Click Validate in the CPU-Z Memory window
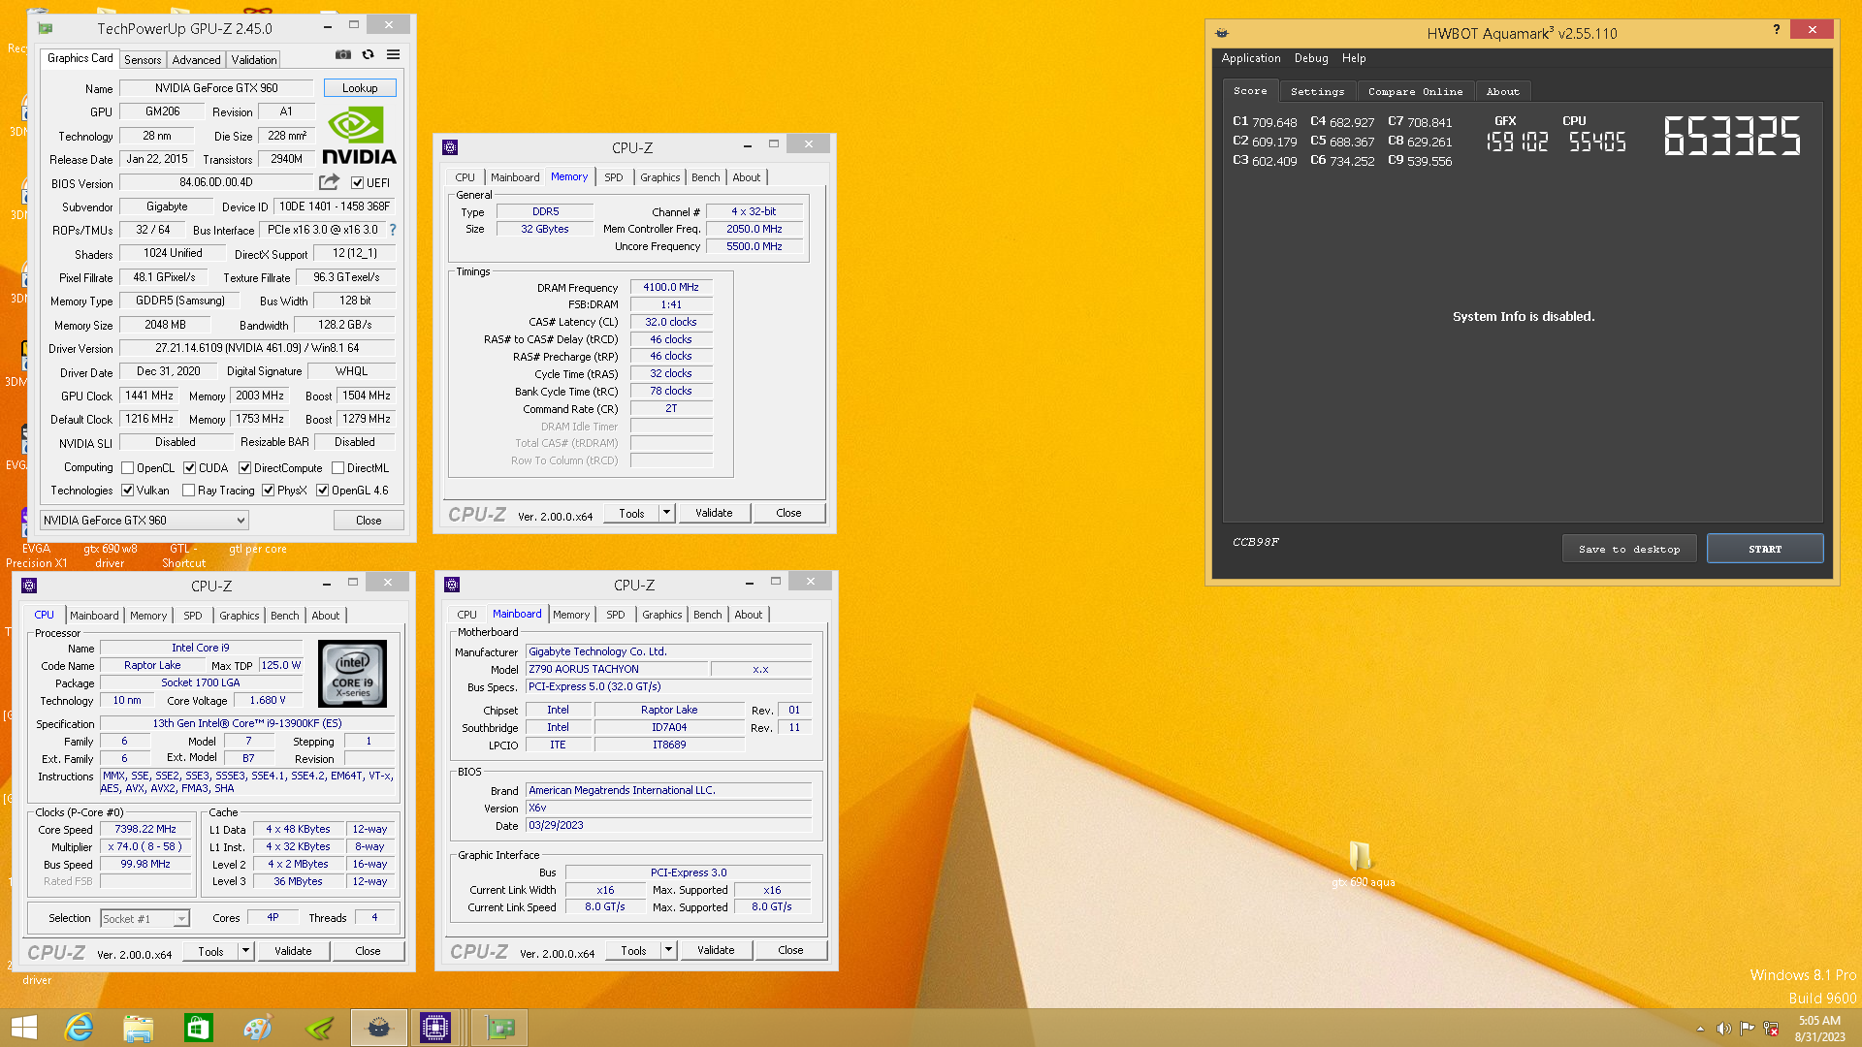Image resolution: width=1862 pixels, height=1047 pixels. click(714, 513)
